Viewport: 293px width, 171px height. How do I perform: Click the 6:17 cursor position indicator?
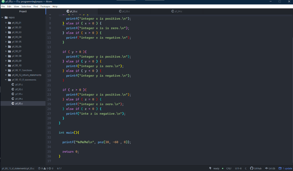click(59, 168)
